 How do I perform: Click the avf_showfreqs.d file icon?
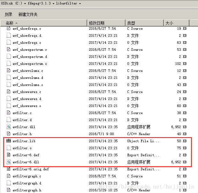pyautogui.click(x=9, y=35)
